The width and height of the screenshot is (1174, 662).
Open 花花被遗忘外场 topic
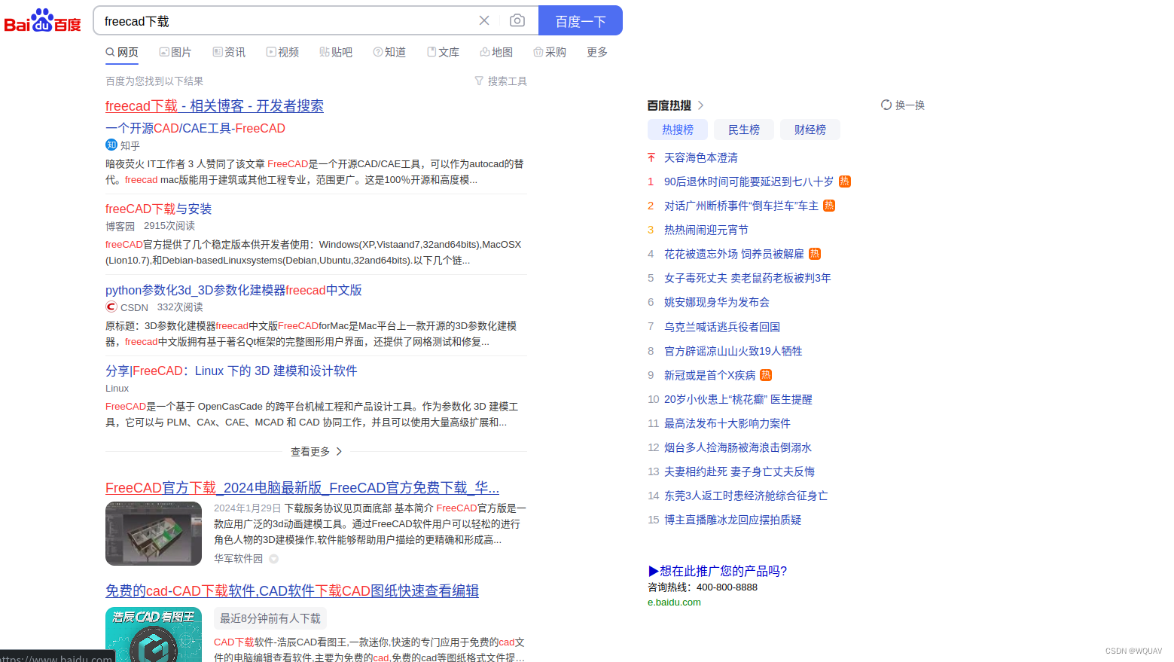(734, 254)
